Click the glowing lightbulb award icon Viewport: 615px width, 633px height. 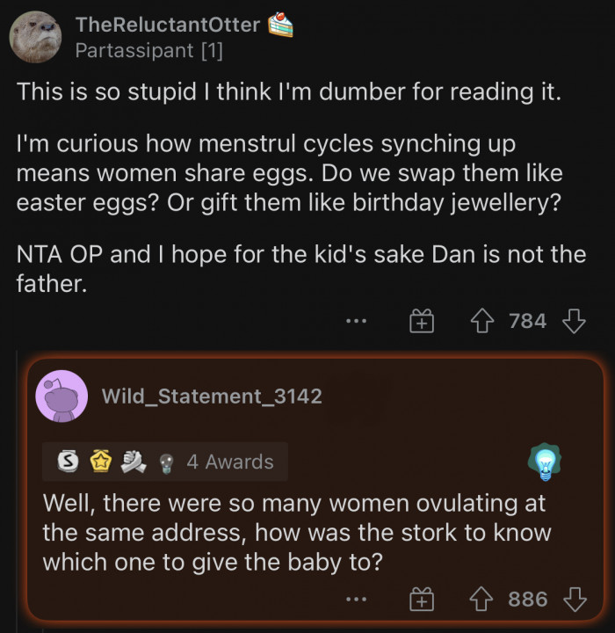(546, 461)
